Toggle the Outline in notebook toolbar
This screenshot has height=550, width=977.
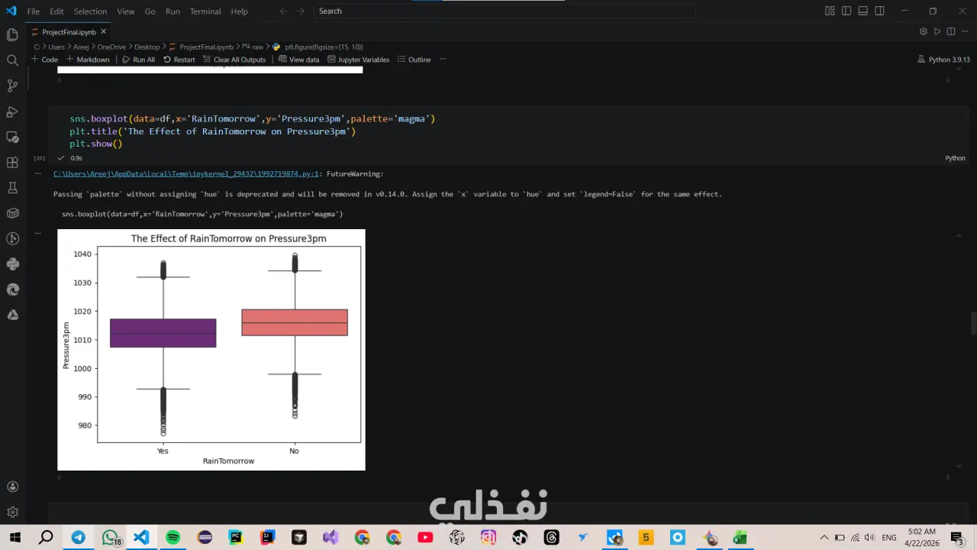click(414, 60)
